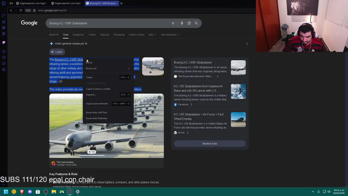This screenshot has height=196, width=348.
Task: Choose Imprimir in the context menu
Action: pyautogui.click(x=108, y=95)
